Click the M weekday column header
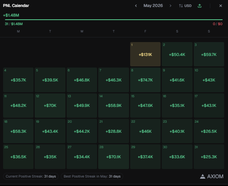228x186 pixels. (x=18, y=31)
